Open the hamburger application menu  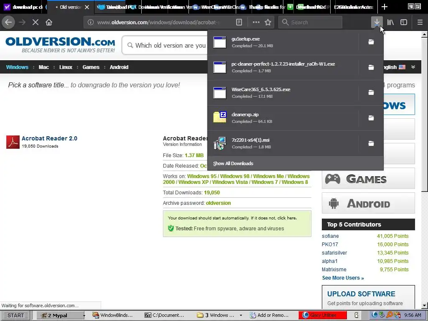point(420,23)
